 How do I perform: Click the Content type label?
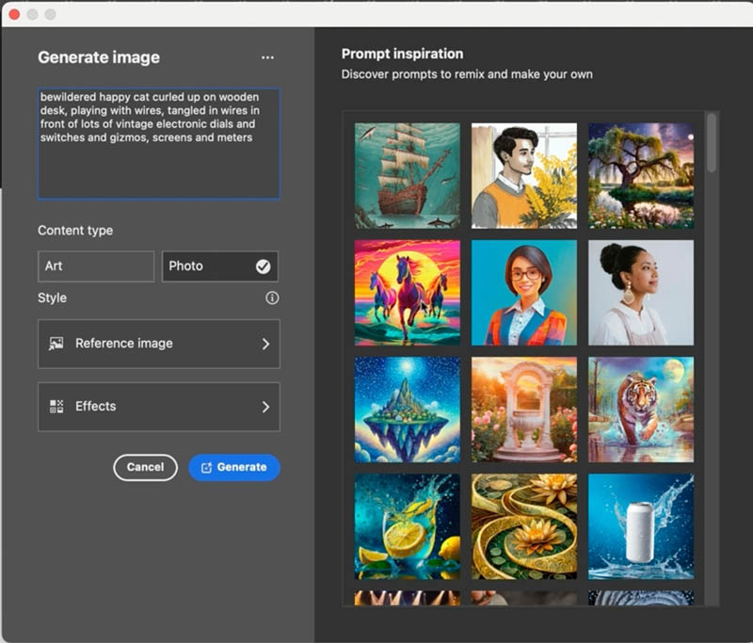coord(75,231)
